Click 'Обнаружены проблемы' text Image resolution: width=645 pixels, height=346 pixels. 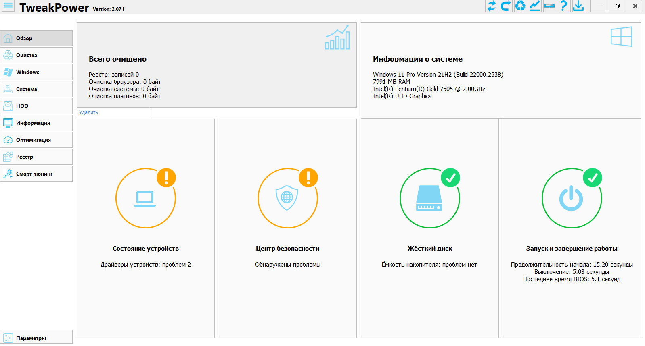pos(288,265)
